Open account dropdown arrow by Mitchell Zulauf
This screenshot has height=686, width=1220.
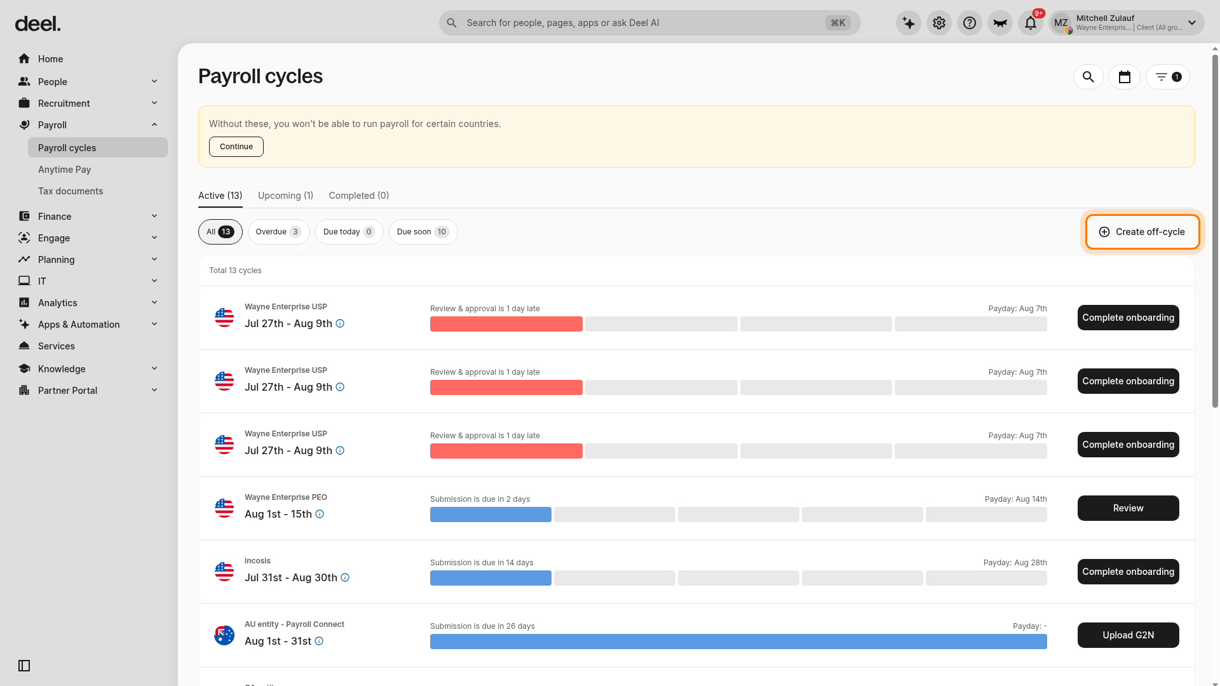1192,23
